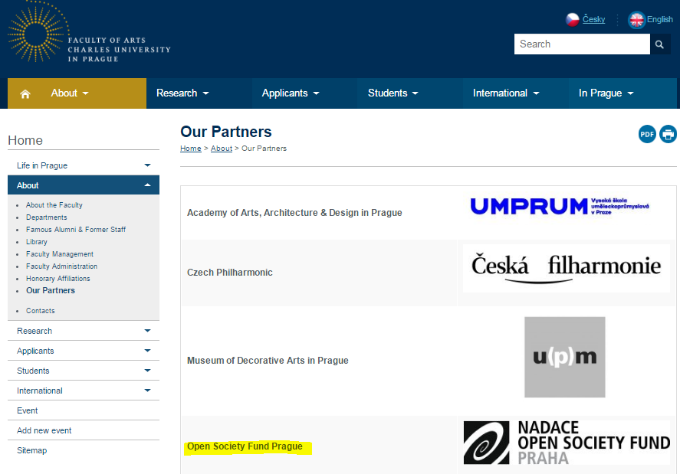Go to Departments page
680x474 pixels.
click(47, 217)
